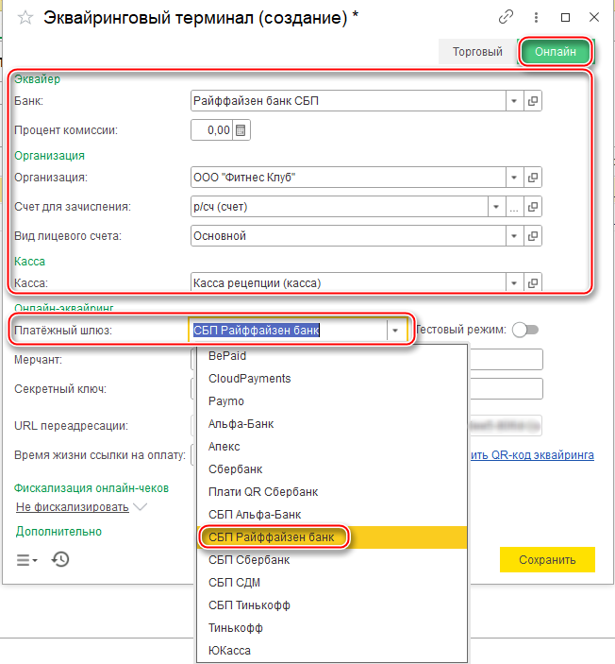
Task: Switch to the Онлайн tab
Action: pos(556,52)
